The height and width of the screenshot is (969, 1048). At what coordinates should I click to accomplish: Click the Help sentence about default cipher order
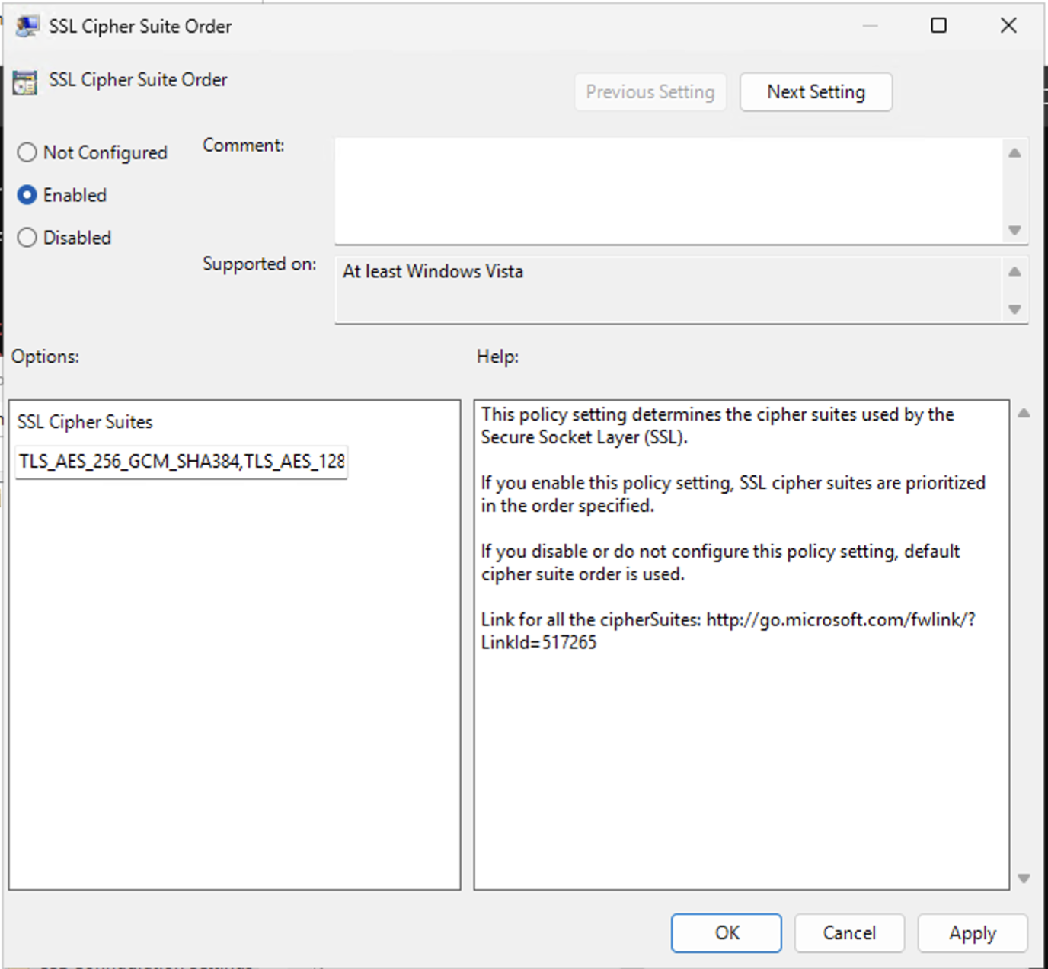(x=720, y=563)
